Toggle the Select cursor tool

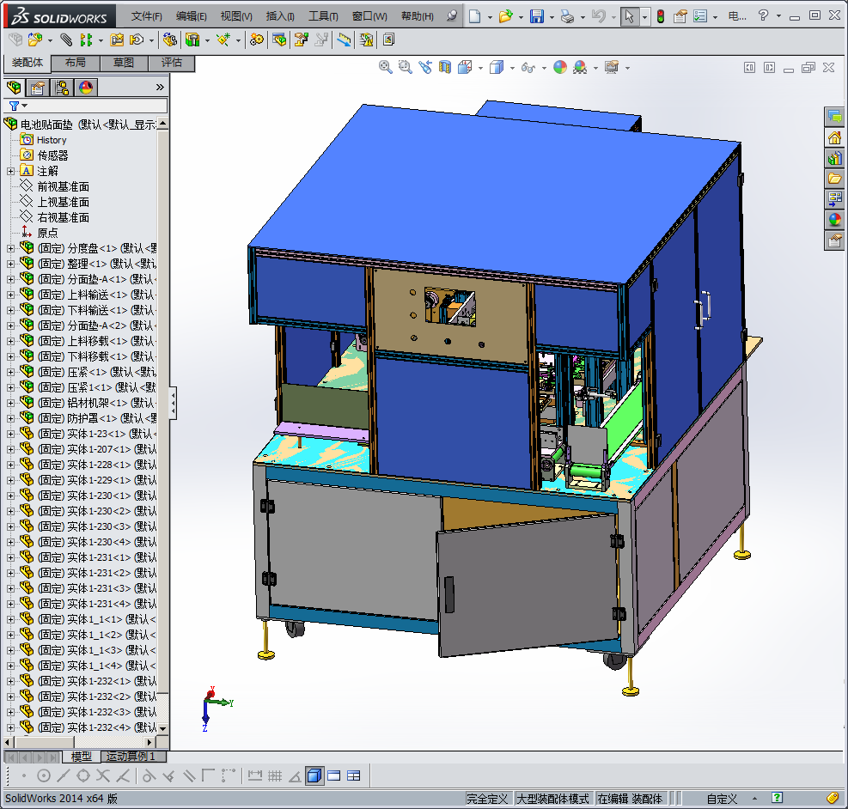(629, 16)
